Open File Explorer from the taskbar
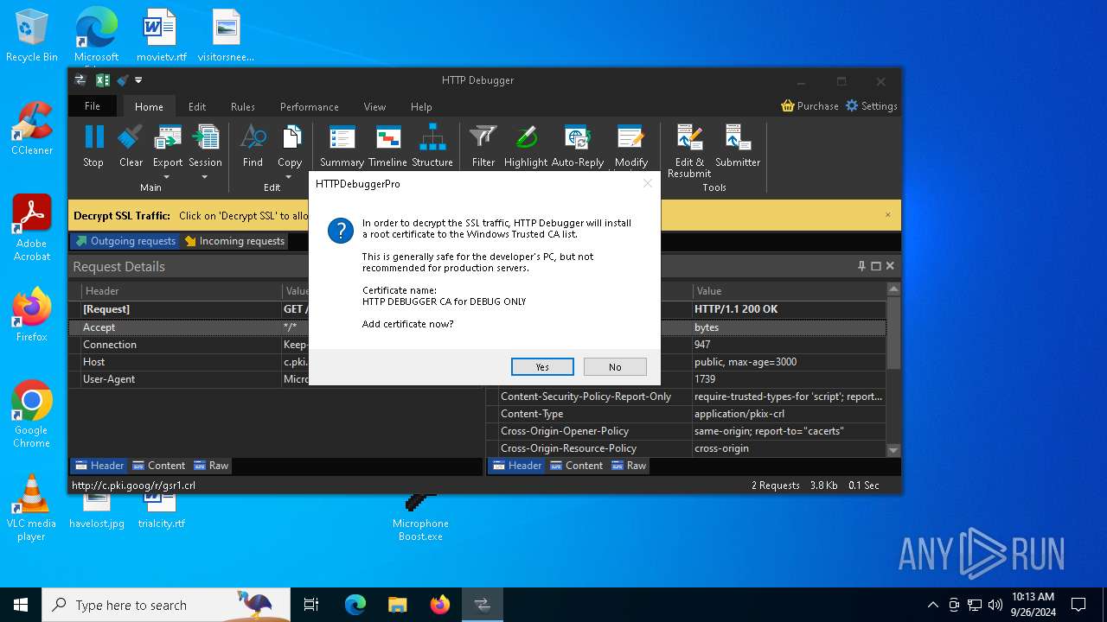1107x622 pixels. coord(398,605)
